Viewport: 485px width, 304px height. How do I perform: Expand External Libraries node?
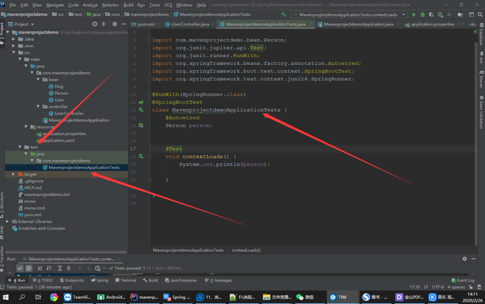(8, 221)
